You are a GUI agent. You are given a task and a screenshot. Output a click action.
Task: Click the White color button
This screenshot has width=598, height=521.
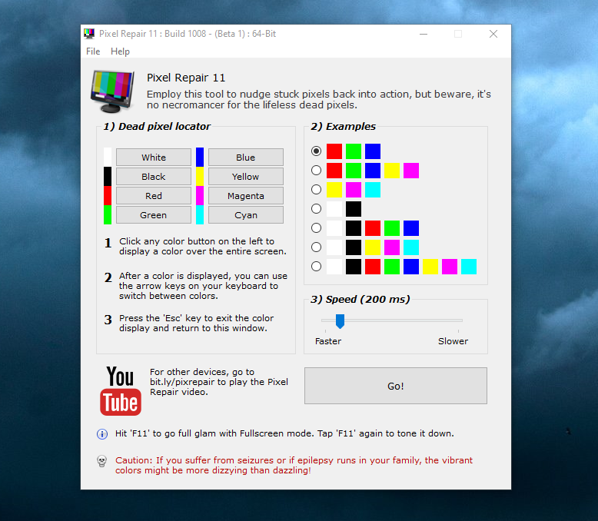click(154, 157)
